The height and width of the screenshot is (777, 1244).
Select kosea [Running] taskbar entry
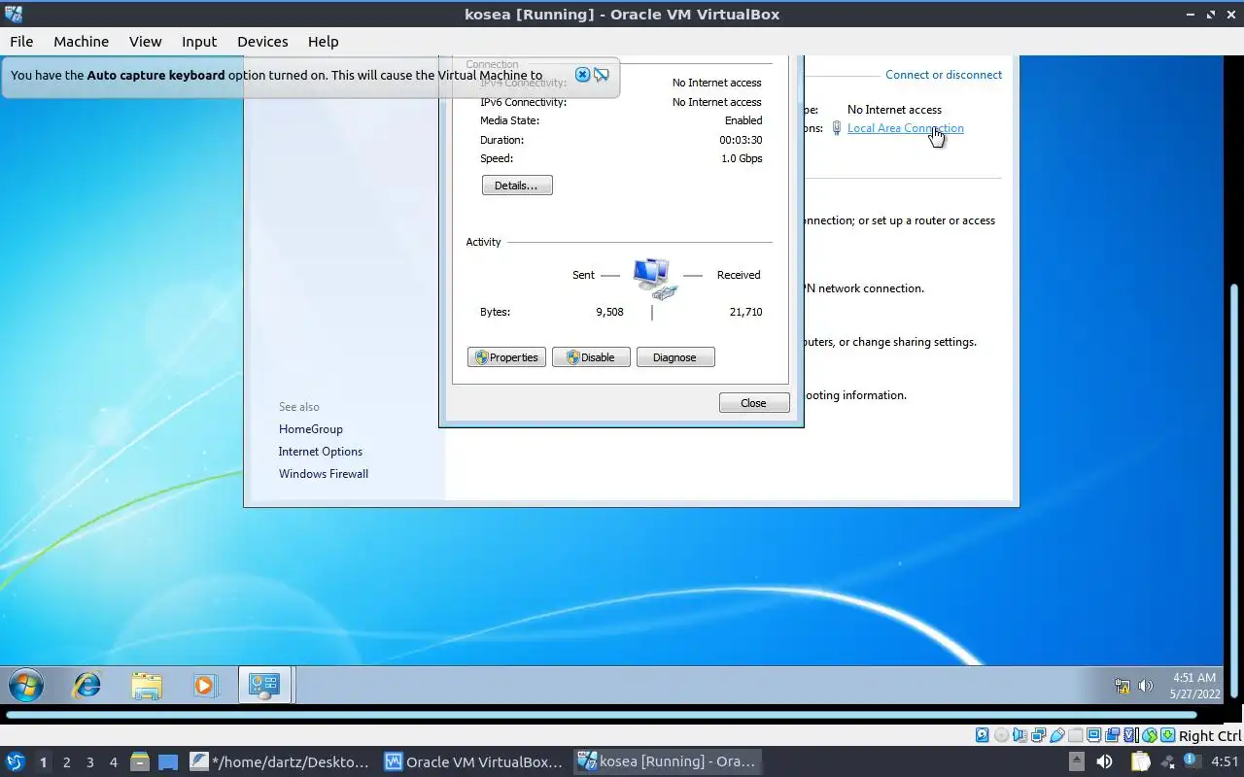pos(667,761)
